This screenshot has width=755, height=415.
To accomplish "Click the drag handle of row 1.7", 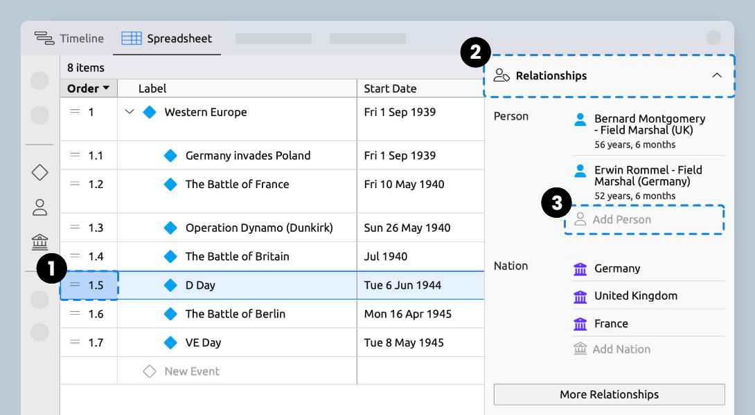I will [75, 342].
